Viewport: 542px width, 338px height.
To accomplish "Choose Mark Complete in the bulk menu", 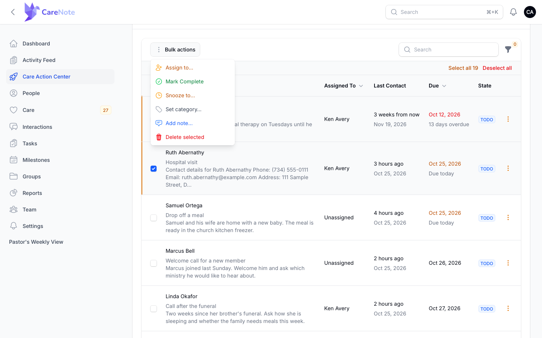I will point(193,81).
